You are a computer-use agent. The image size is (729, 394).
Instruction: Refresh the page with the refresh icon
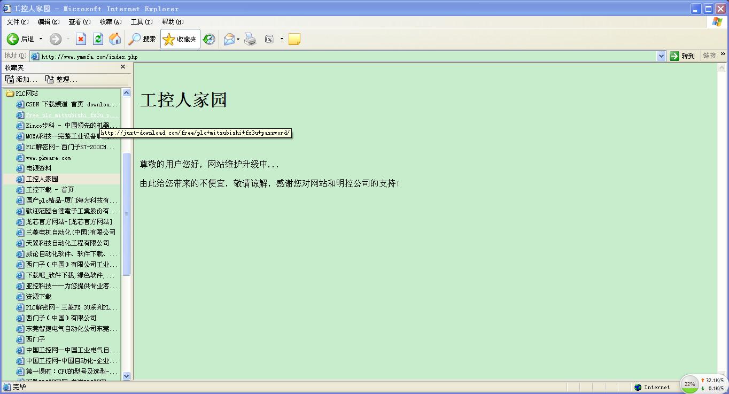point(98,39)
